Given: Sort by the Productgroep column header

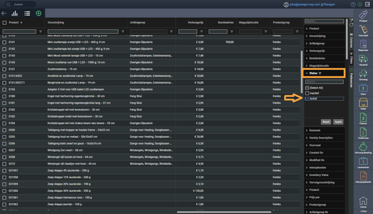Looking at the screenshot, I should pyautogui.click(x=281, y=23).
